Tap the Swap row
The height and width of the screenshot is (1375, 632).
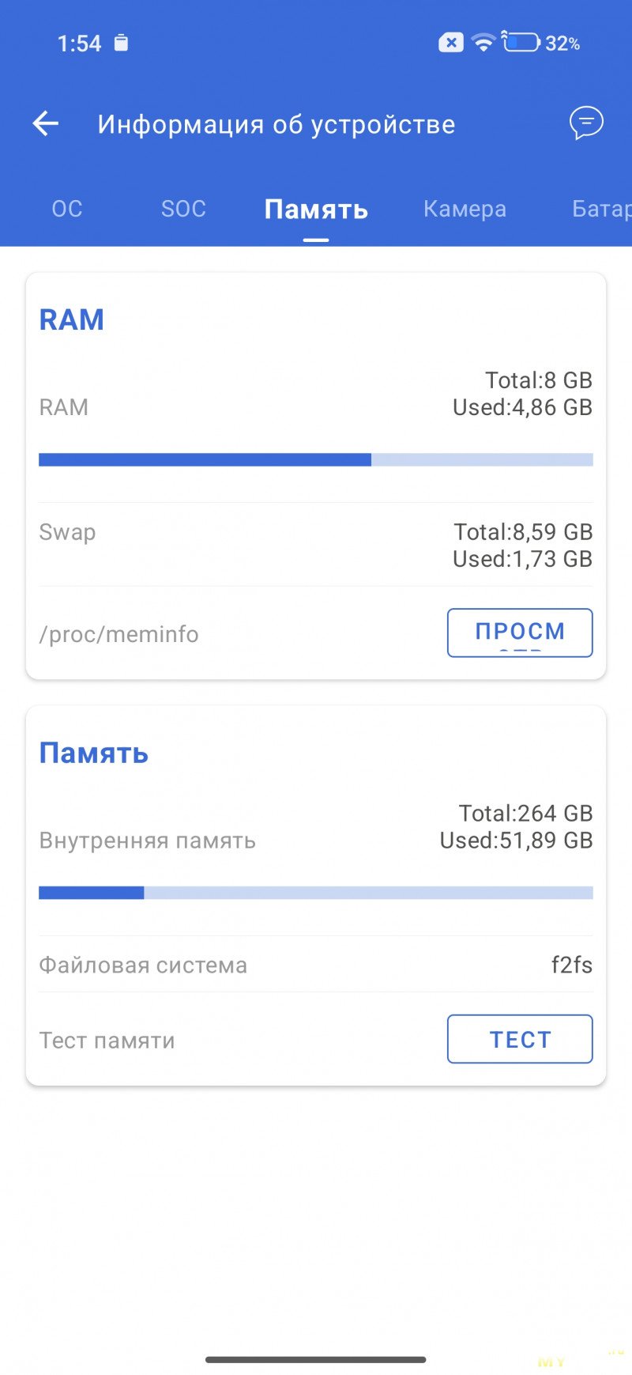click(x=316, y=545)
